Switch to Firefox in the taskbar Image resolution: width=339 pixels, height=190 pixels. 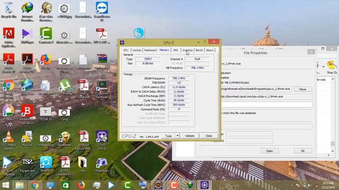81,185
